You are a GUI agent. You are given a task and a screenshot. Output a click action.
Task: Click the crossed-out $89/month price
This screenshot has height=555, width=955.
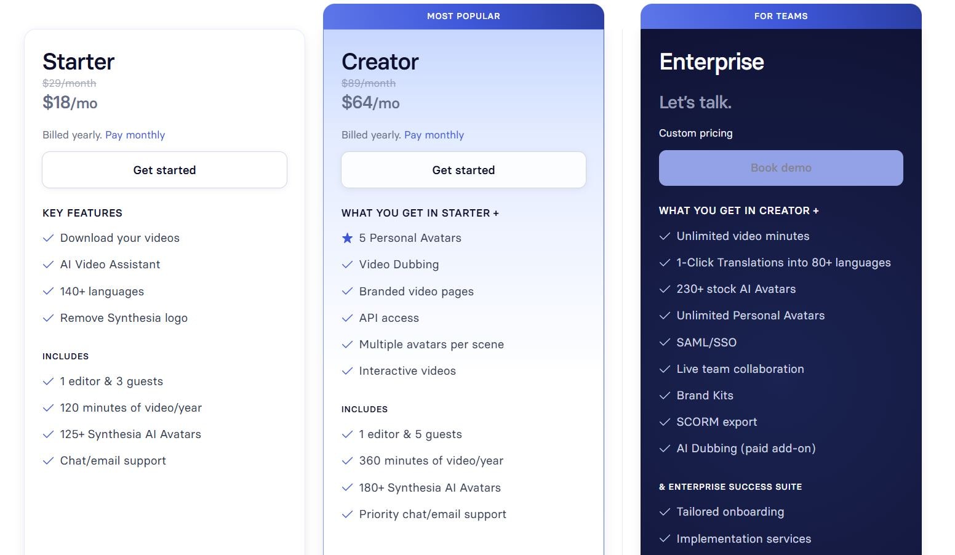coord(369,83)
